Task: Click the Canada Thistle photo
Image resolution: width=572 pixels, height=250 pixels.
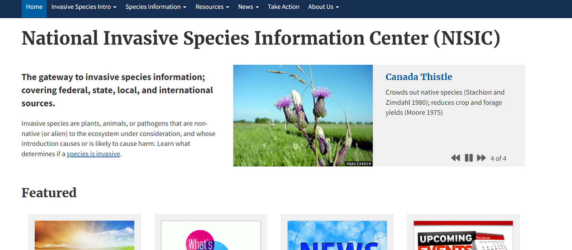Action: pyautogui.click(x=303, y=115)
